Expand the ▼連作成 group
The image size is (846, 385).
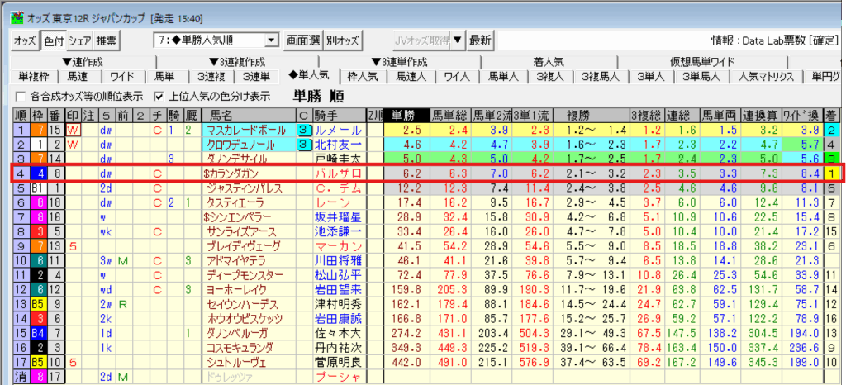(x=85, y=62)
